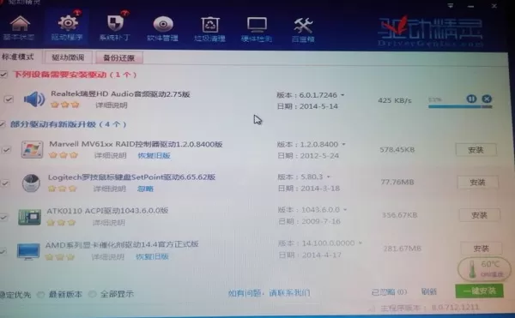The height and width of the screenshot is (318, 515).
Task: Click the Logitech driver star rating
Action: click(x=63, y=189)
